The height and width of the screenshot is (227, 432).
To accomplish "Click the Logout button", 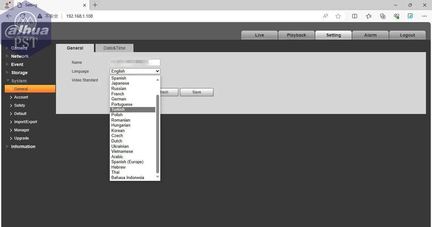I will click(x=407, y=35).
